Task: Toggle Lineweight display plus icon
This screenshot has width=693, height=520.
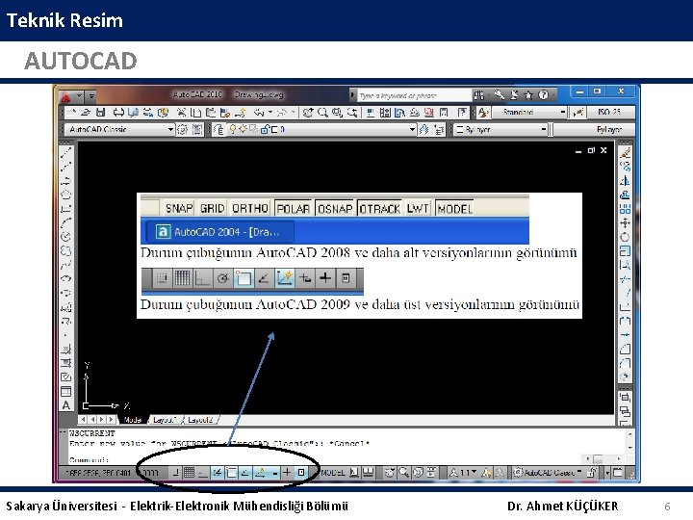Action: point(287,472)
